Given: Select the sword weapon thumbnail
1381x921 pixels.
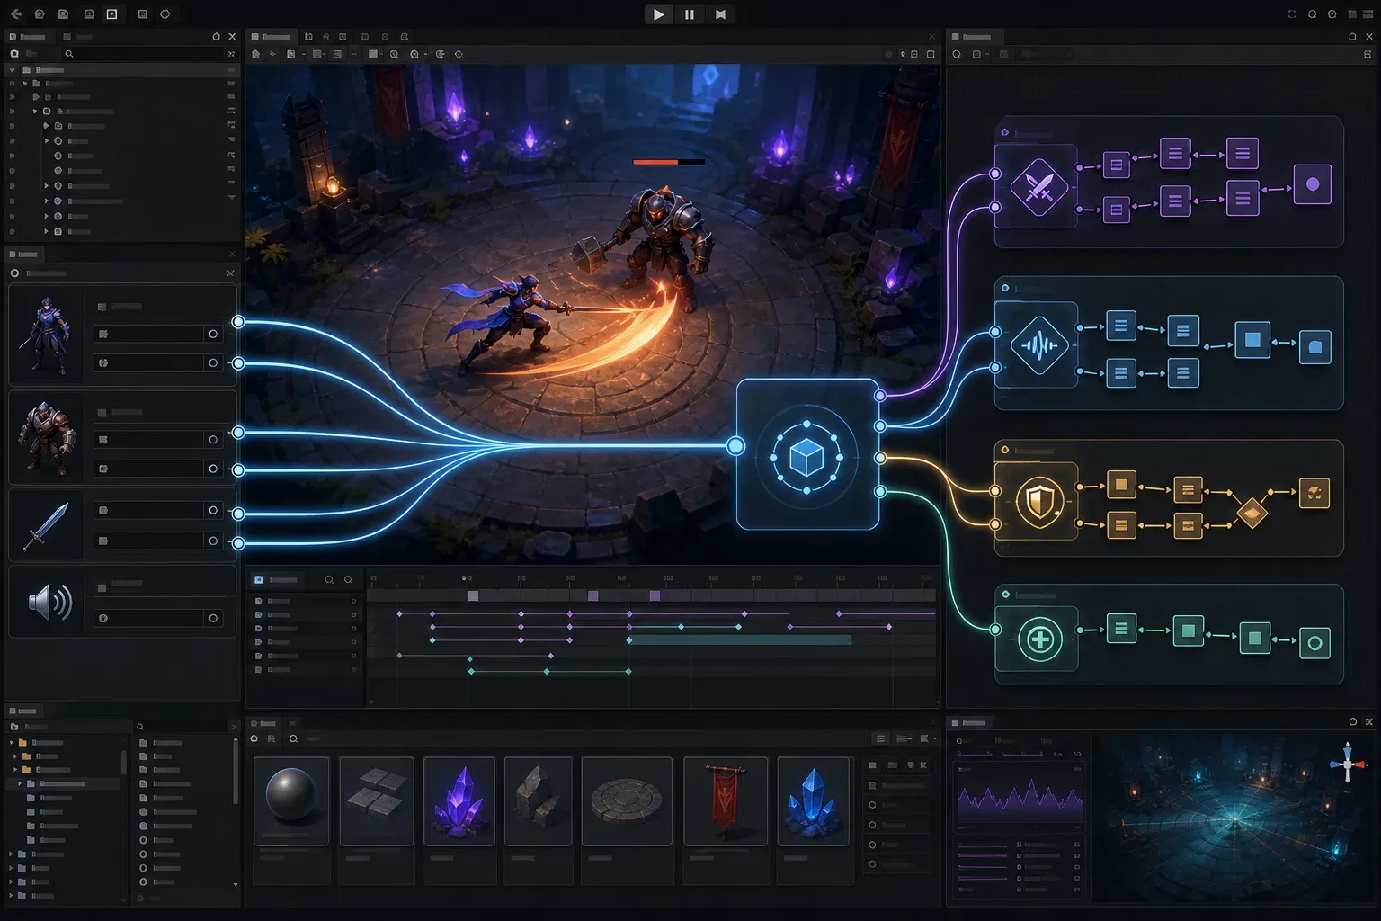Looking at the screenshot, I should pos(45,526).
